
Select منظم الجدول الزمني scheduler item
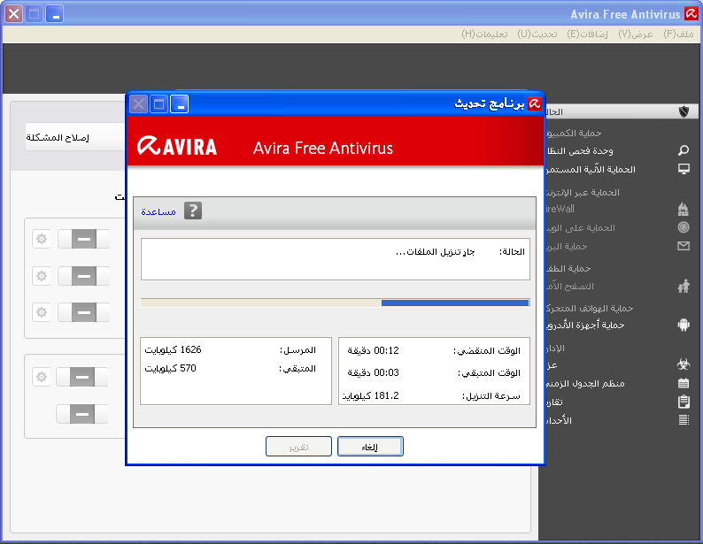pos(585,384)
